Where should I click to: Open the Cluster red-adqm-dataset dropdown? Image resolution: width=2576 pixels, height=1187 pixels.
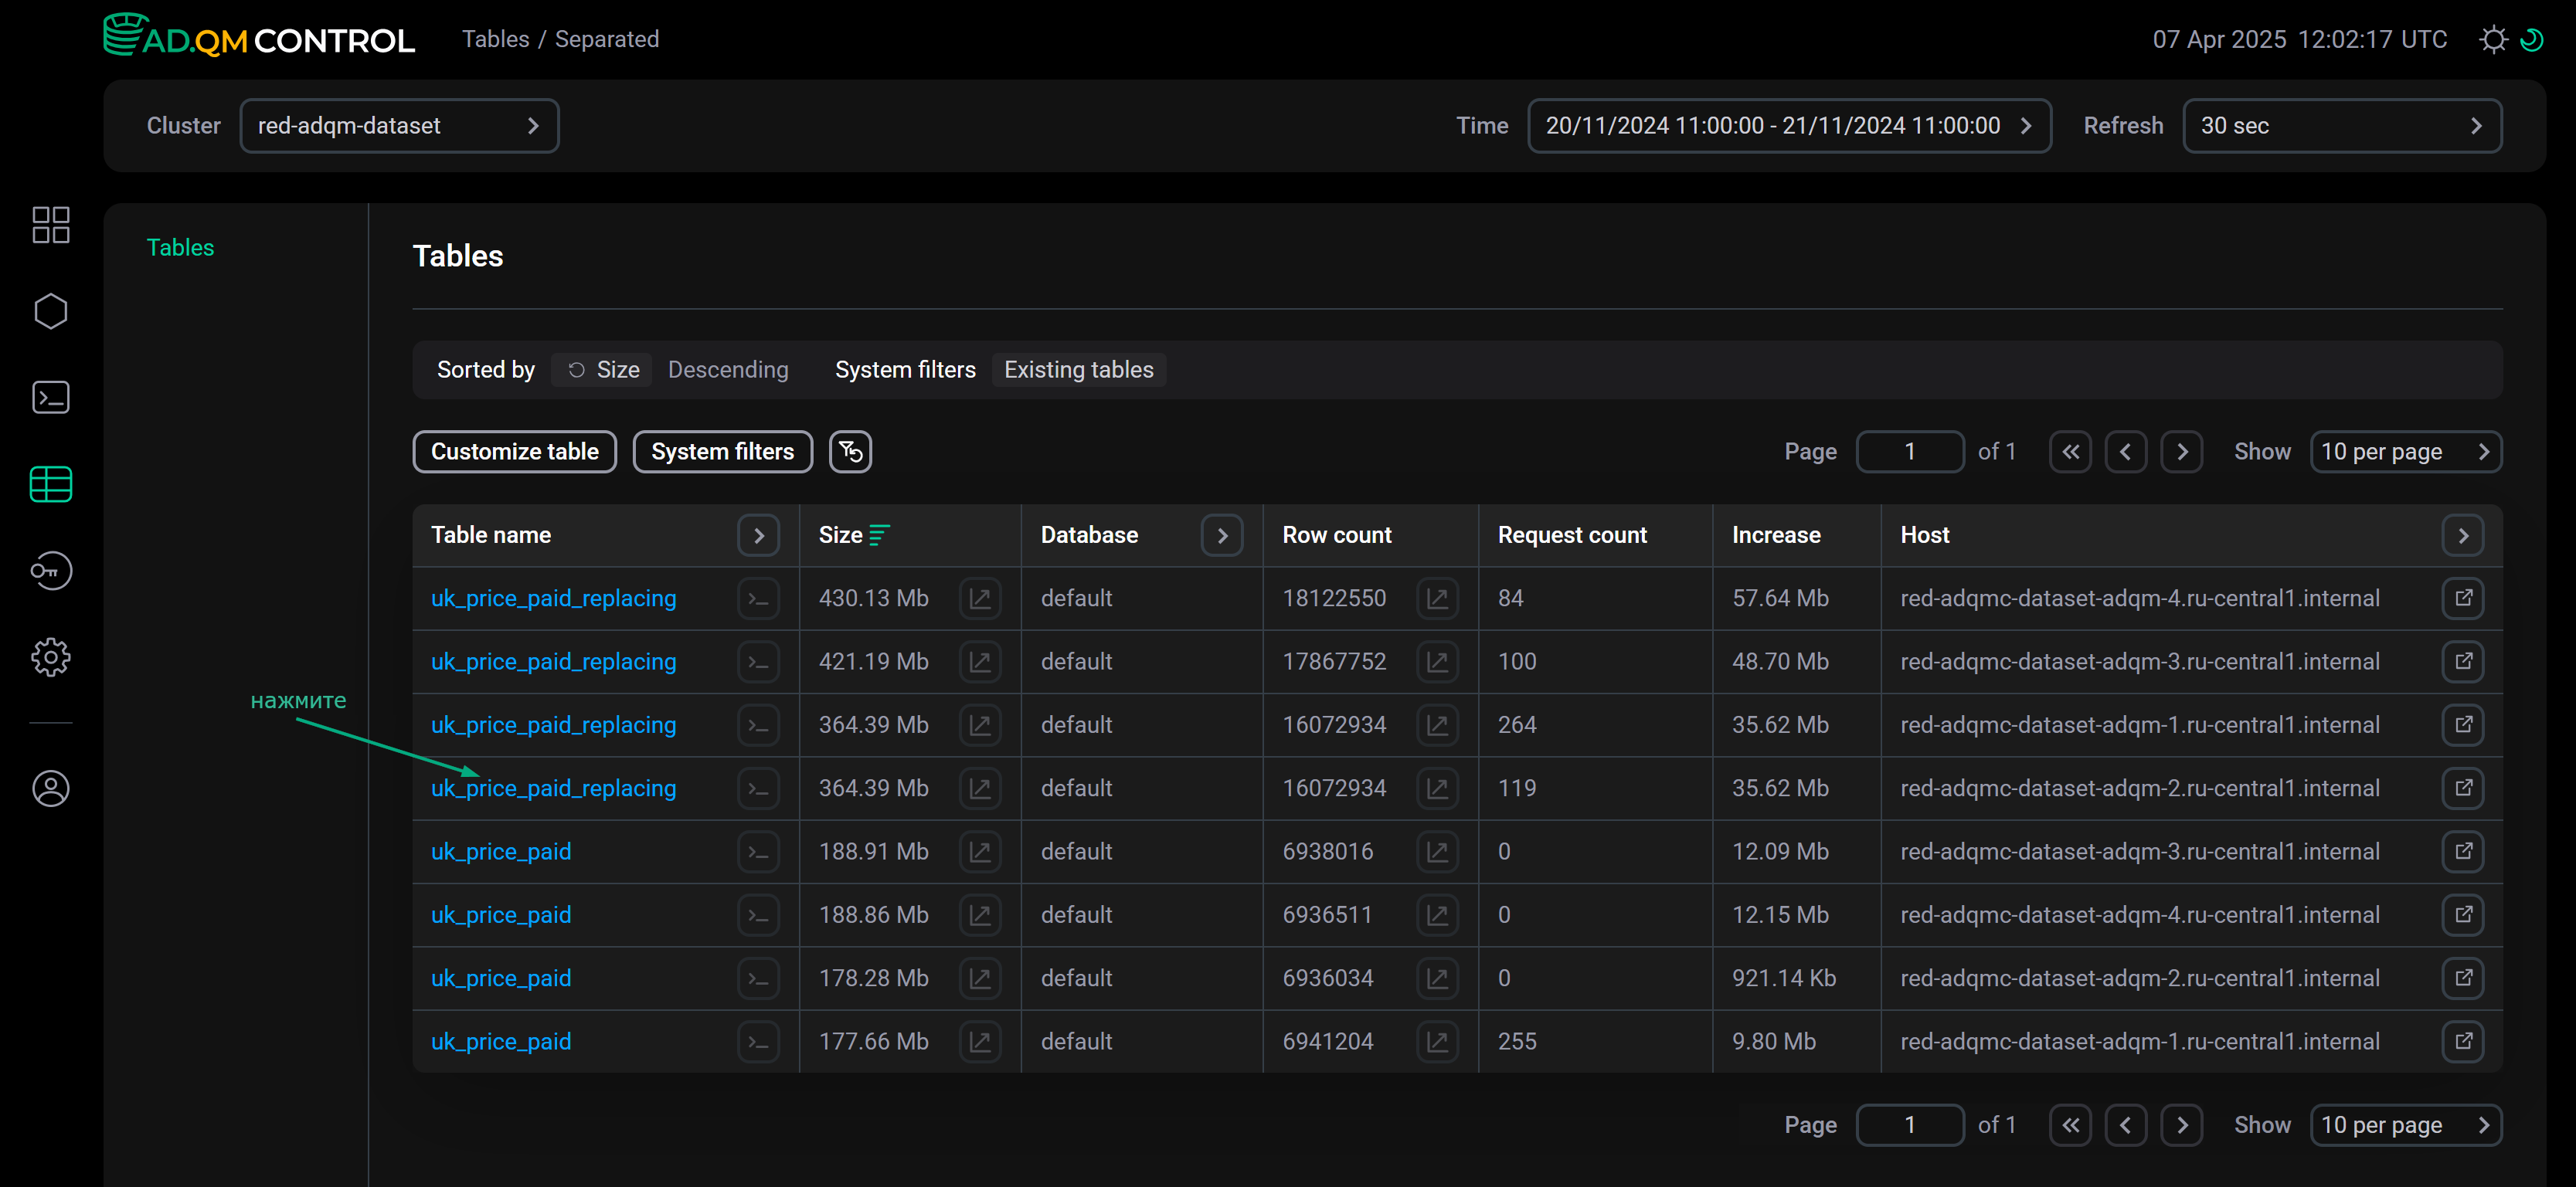pos(399,126)
